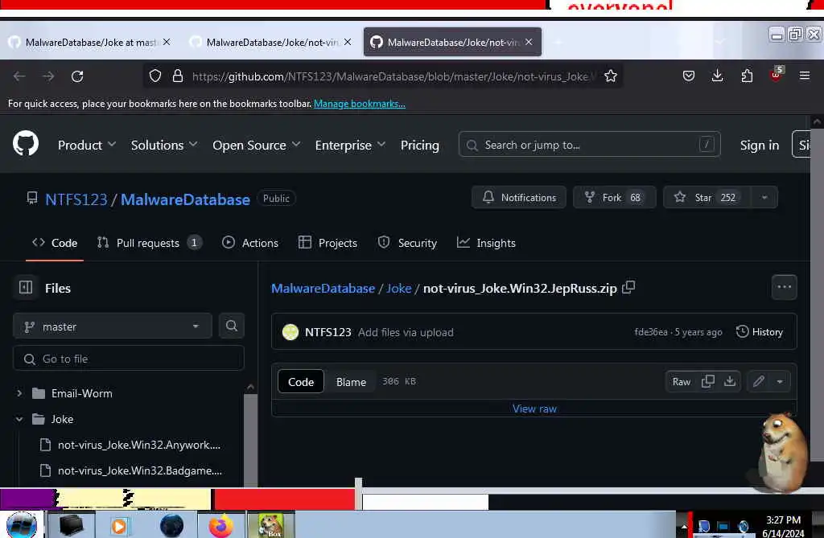The height and width of the screenshot is (538, 824).
Task: Open the Pocket save icon
Action: (689, 76)
